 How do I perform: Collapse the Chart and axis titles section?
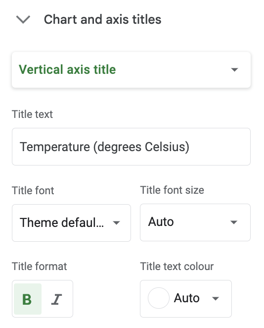point(23,20)
